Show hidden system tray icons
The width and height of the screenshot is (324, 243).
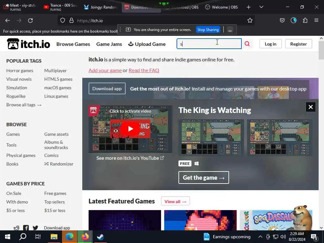point(260,237)
